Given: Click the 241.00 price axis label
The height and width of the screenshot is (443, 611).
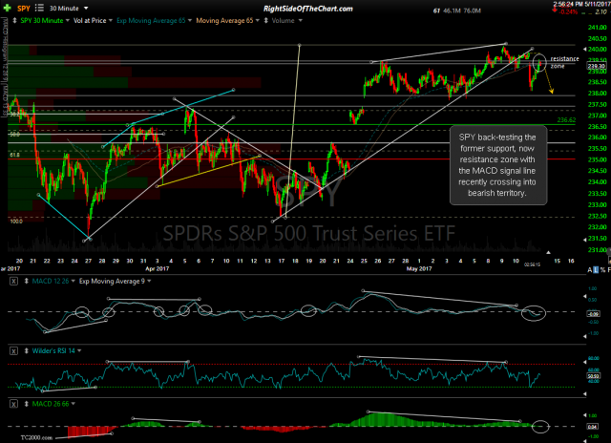Looking at the screenshot, I should 598,28.
